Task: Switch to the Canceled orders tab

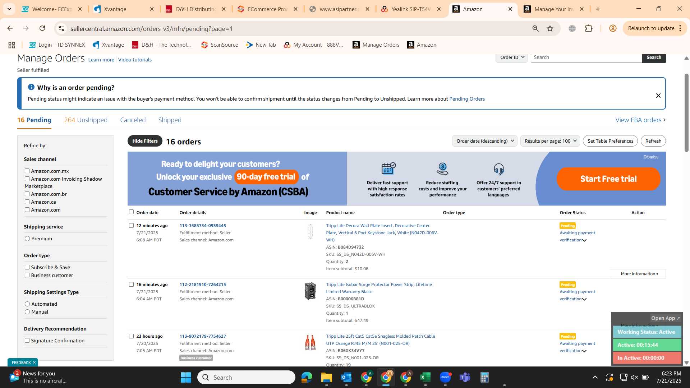Action: [x=133, y=120]
